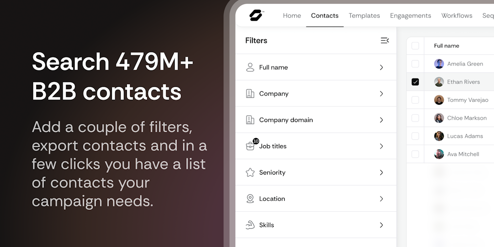The height and width of the screenshot is (247, 494).
Task: Click the app logo icon
Action: [x=256, y=15]
